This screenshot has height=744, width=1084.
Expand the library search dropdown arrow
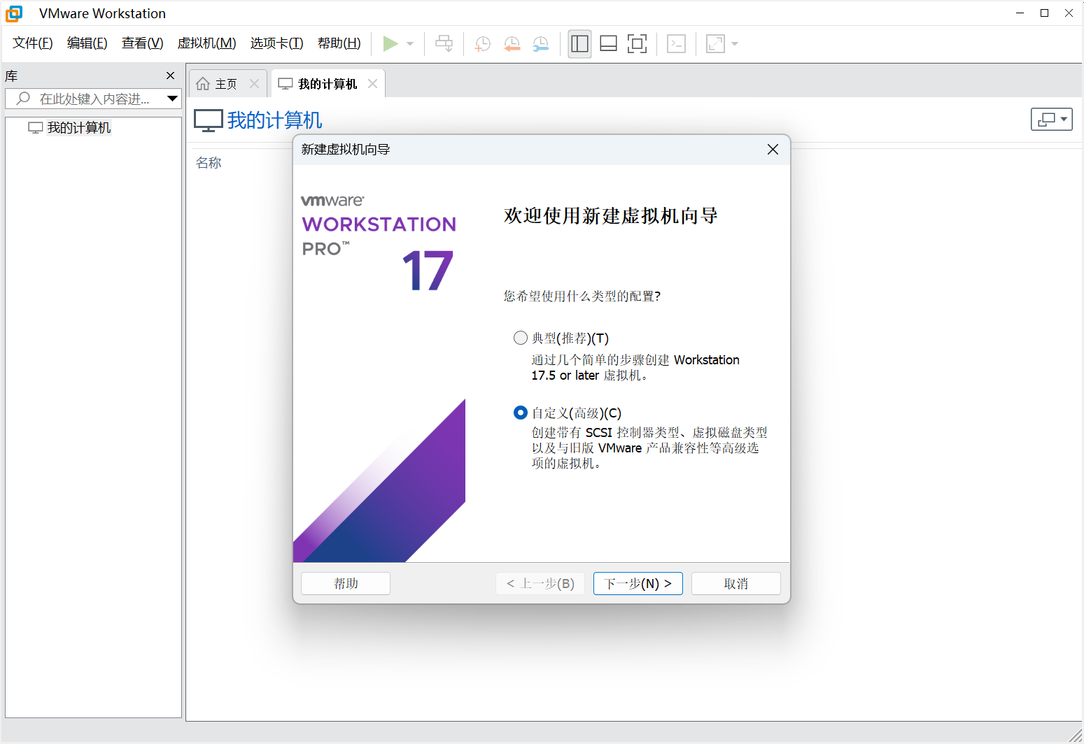click(172, 99)
